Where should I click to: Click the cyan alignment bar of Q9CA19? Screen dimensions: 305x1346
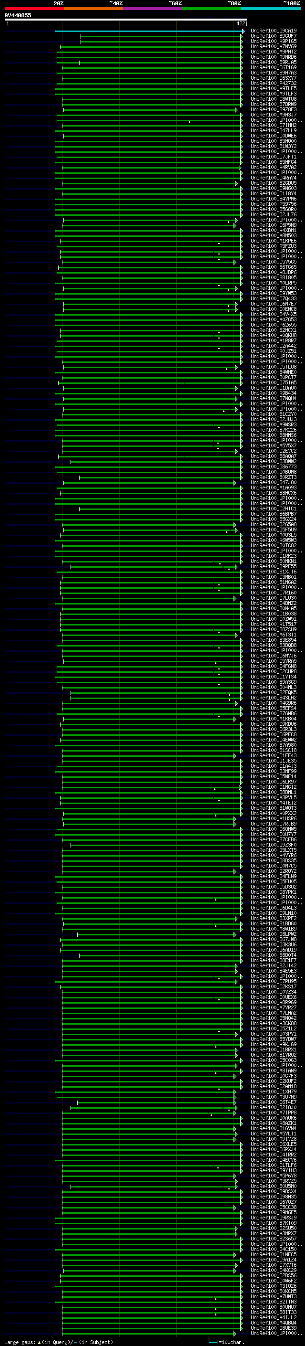coord(150,31)
